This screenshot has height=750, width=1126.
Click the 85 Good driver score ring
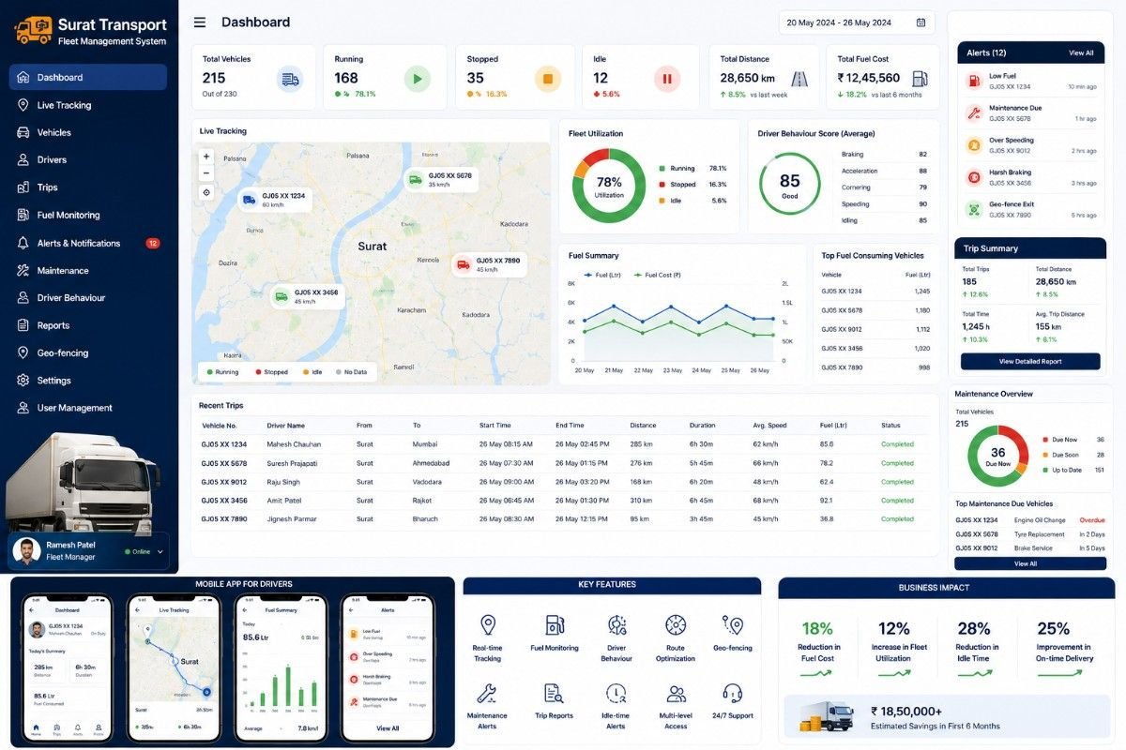790,184
